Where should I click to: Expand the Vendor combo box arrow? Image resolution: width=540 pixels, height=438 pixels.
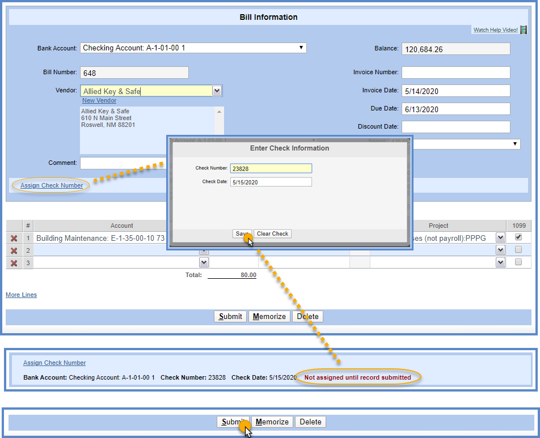tap(217, 91)
